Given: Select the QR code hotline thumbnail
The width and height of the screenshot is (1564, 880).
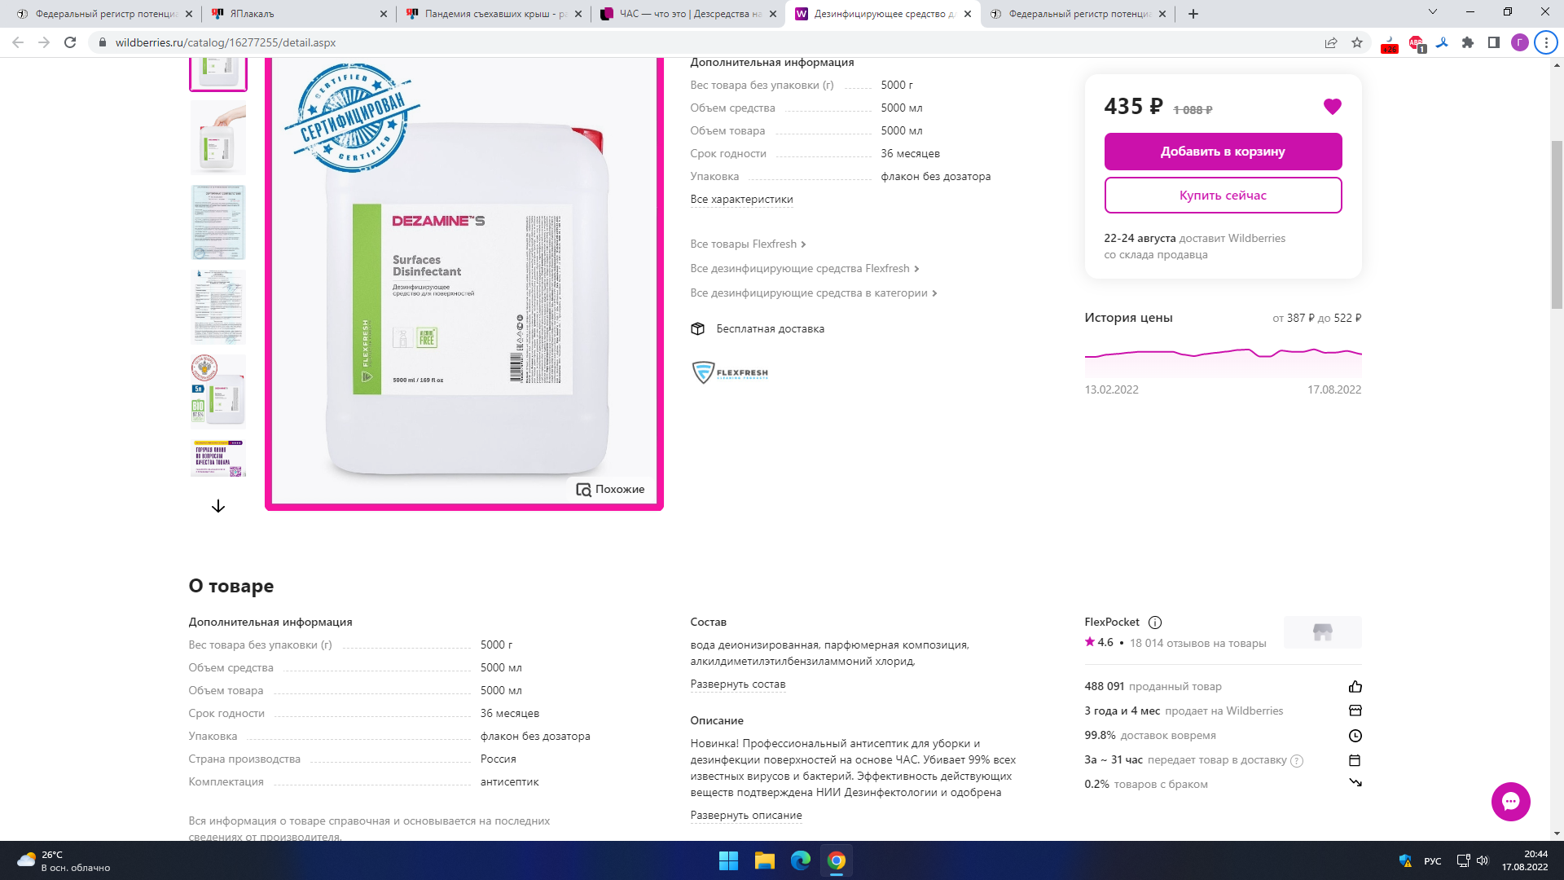Looking at the screenshot, I should (x=218, y=458).
